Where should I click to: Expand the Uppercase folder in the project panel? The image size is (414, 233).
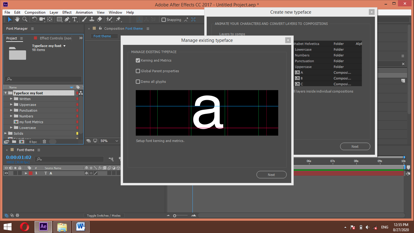pyautogui.click(x=11, y=104)
